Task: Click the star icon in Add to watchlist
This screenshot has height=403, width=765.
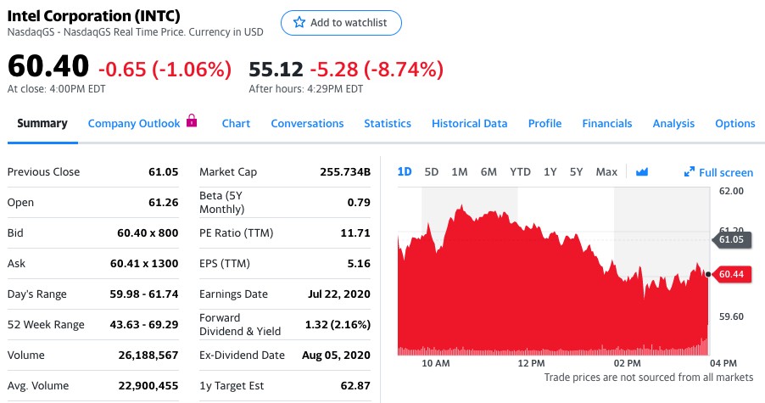Action: click(299, 23)
